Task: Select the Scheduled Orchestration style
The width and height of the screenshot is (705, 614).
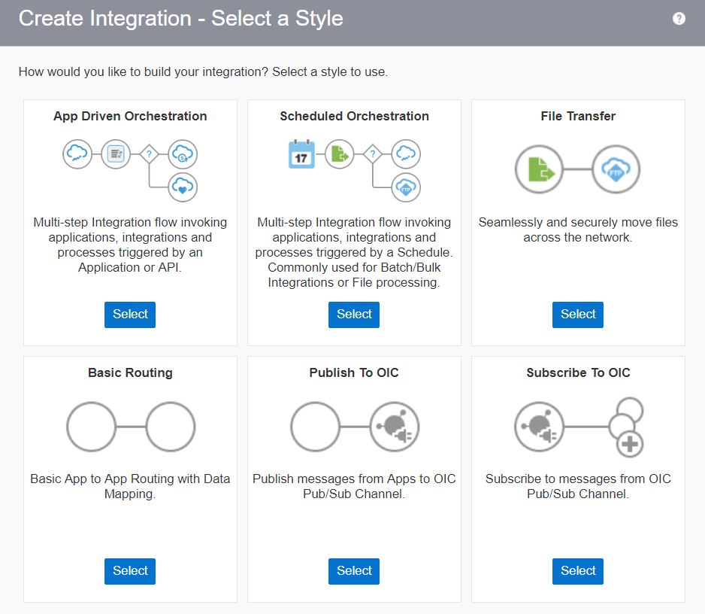Action: 354,315
